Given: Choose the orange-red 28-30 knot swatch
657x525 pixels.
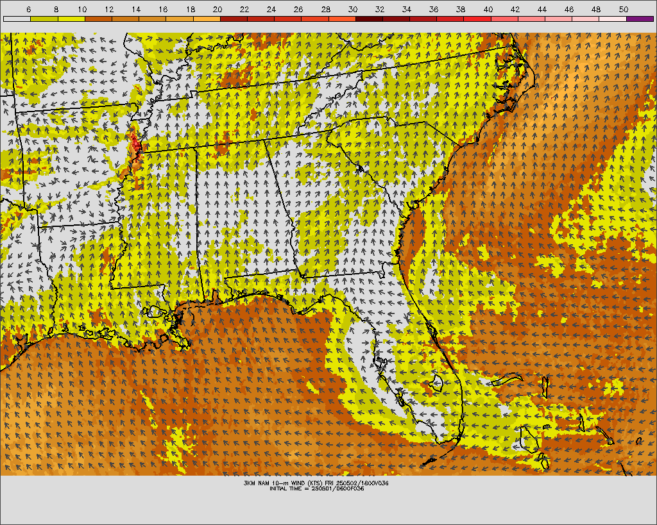Looking at the screenshot, I should click(343, 19).
